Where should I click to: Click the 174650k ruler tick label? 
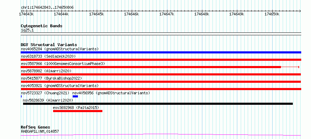tap(272, 14)
